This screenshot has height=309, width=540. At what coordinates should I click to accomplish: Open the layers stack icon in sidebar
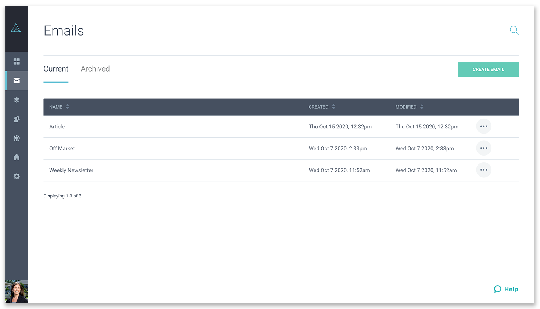point(17,100)
